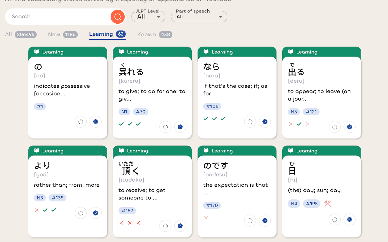Open the Part of speech dropdown
This screenshot has height=242, width=388.
[199, 17]
